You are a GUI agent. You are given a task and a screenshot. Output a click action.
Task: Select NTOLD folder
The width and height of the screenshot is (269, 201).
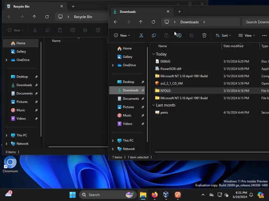click(212, 91)
